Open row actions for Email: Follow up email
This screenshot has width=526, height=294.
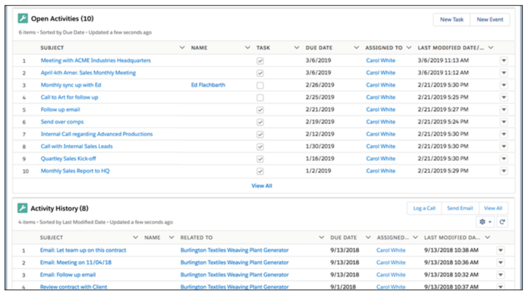coord(500,275)
